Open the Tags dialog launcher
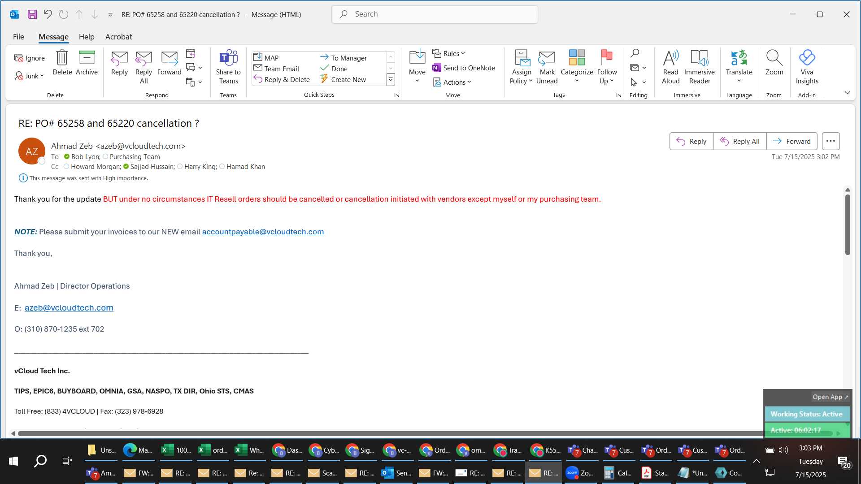Image resolution: width=861 pixels, height=484 pixels. (x=618, y=95)
